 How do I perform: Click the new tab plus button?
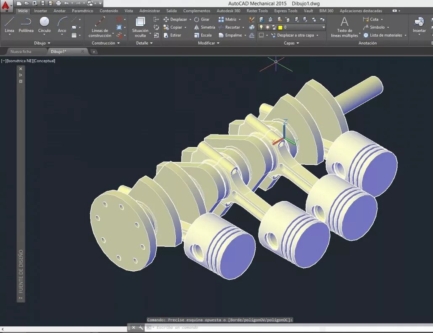[x=94, y=52]
